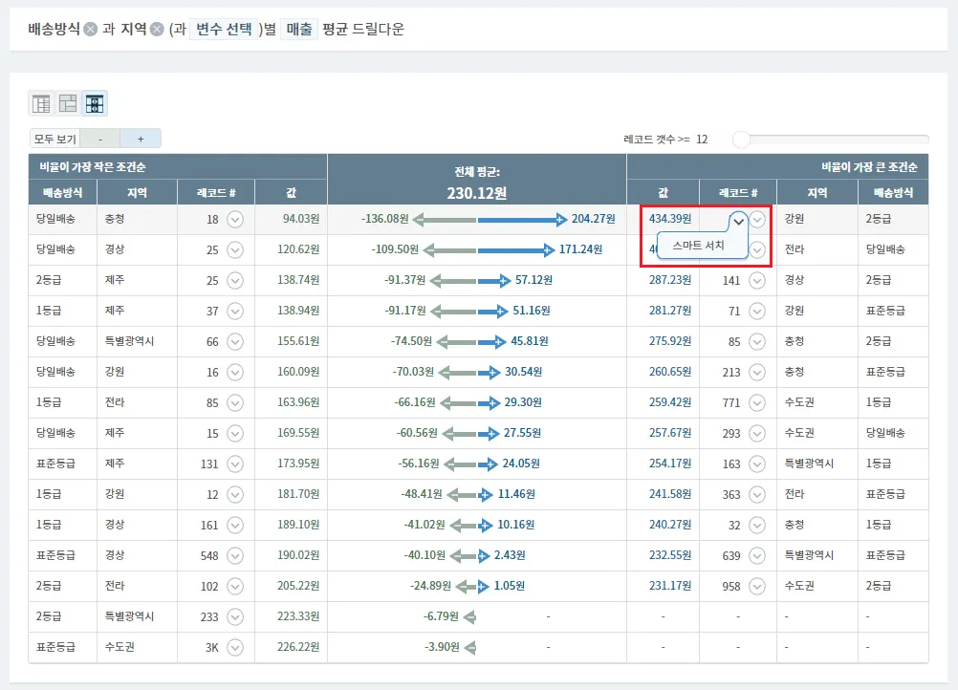Viewport: 958px width, 690px height.
Task: Click the right 배송방식 column header
Action: click(893, 192)
